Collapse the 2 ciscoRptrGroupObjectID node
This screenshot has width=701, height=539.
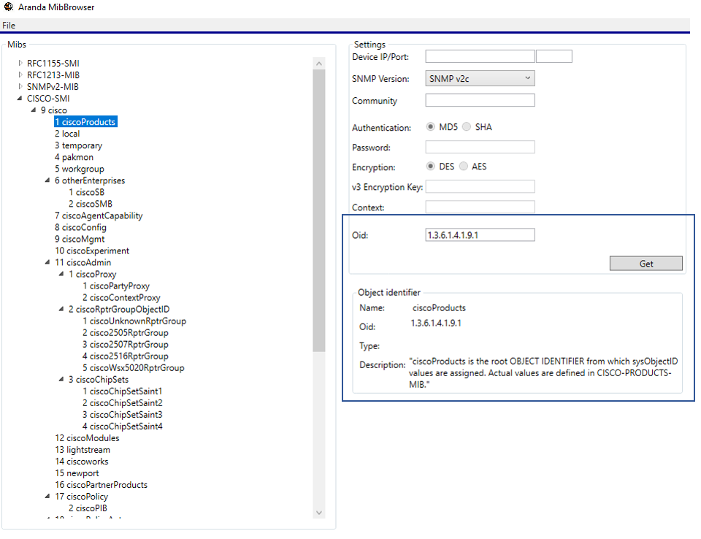[x=61, y=309]
